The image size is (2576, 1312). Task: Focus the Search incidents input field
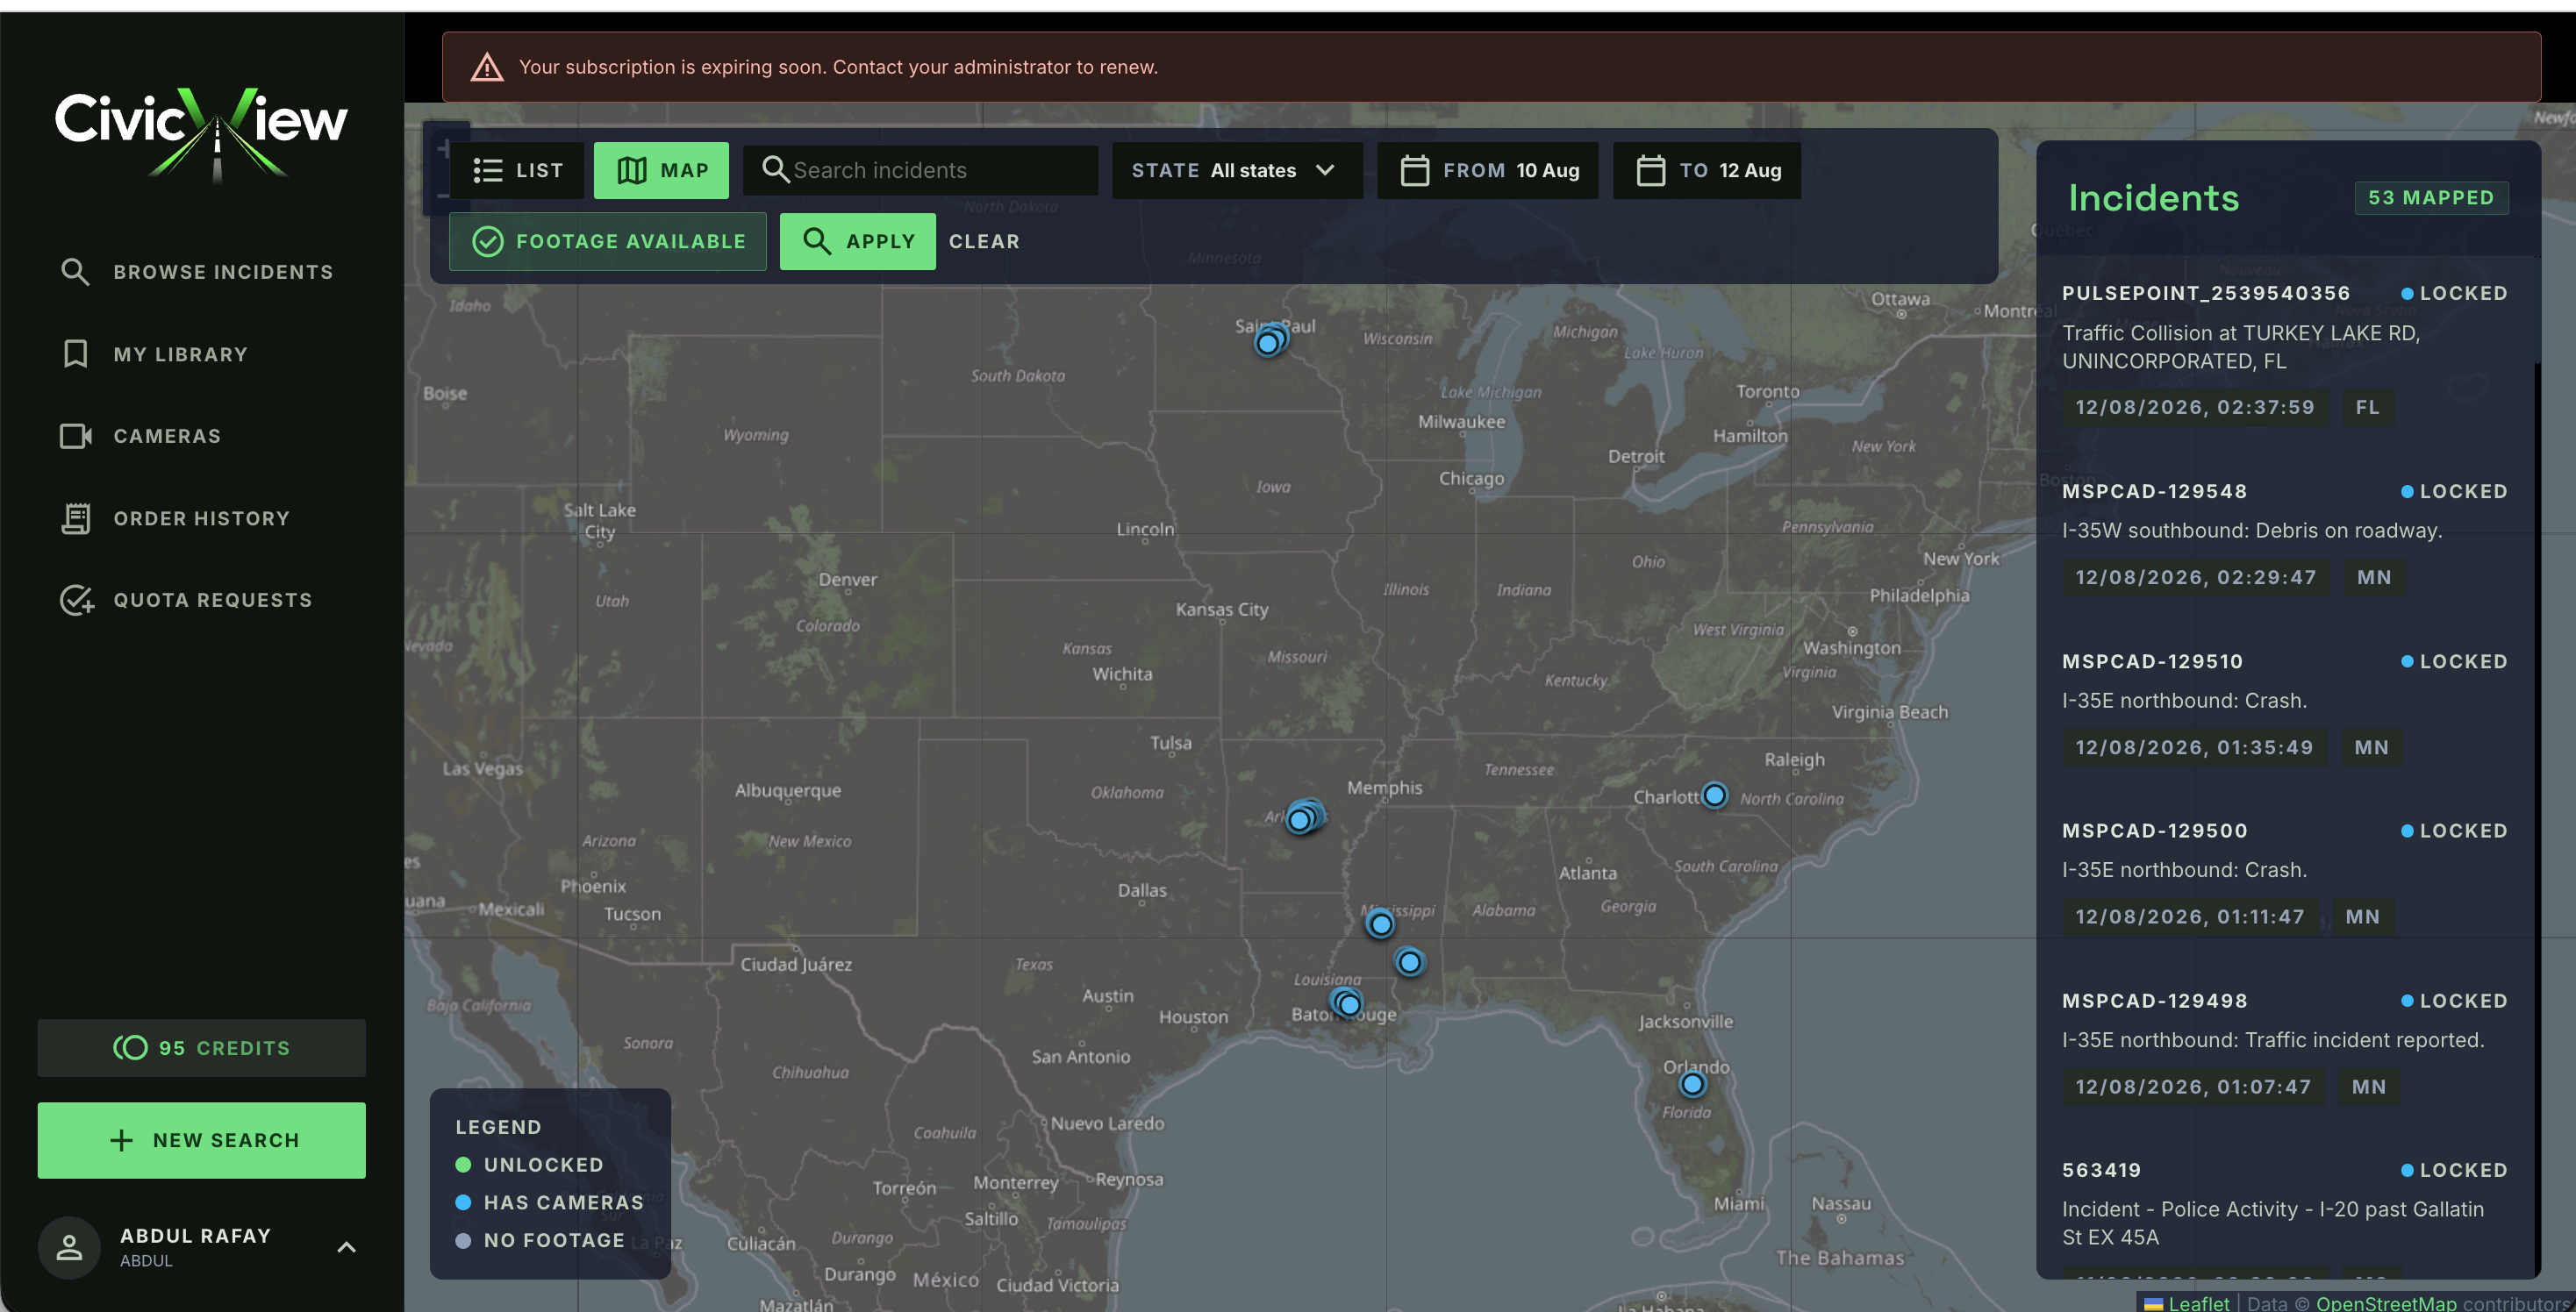[x=920, y=171]
